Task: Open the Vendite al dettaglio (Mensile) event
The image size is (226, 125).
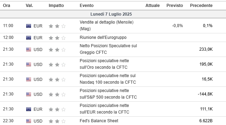Action: pos(106,25)
